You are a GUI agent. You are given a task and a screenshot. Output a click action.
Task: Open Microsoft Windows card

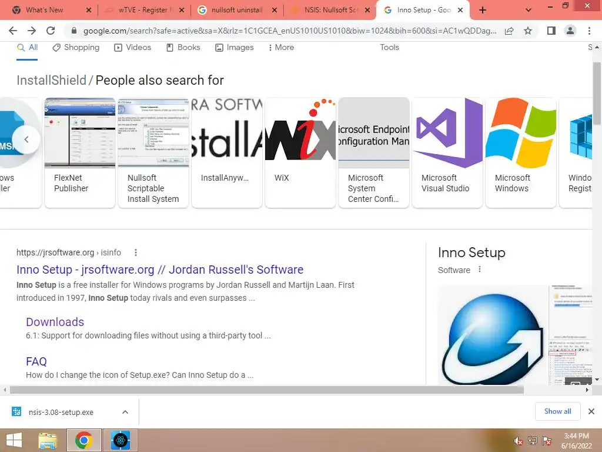click(x=521, y=152)
